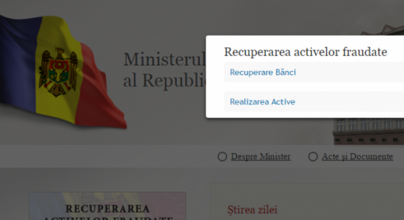
Task: Click the Ministerul site title text
Action: pyautogui.click(x=164, y=59)
